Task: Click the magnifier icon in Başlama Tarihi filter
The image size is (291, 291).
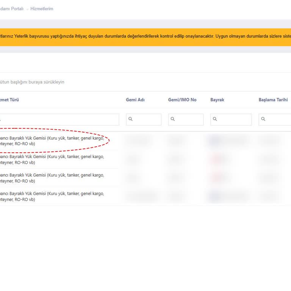Action: click(x=263, y=119)
